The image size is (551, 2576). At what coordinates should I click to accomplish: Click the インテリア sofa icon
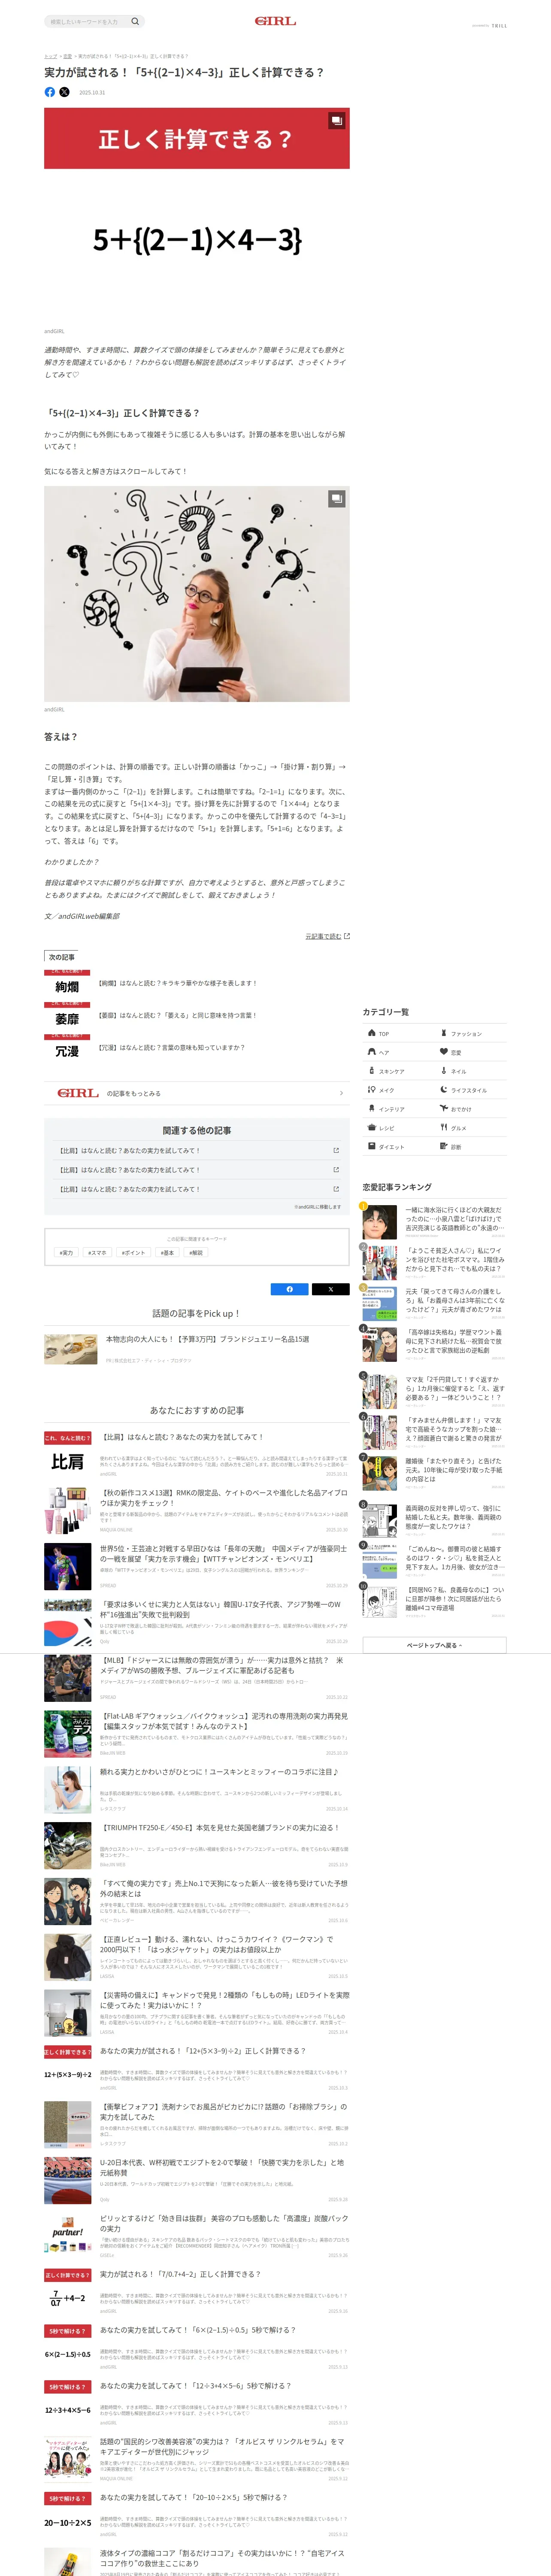(x=371, y=1109)
